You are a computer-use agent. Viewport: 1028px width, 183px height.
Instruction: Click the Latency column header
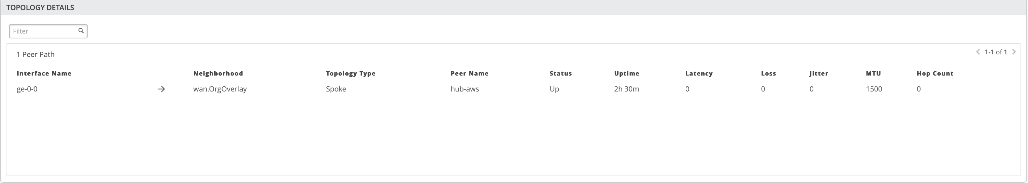pyautogui.click(x=699, y=73)
